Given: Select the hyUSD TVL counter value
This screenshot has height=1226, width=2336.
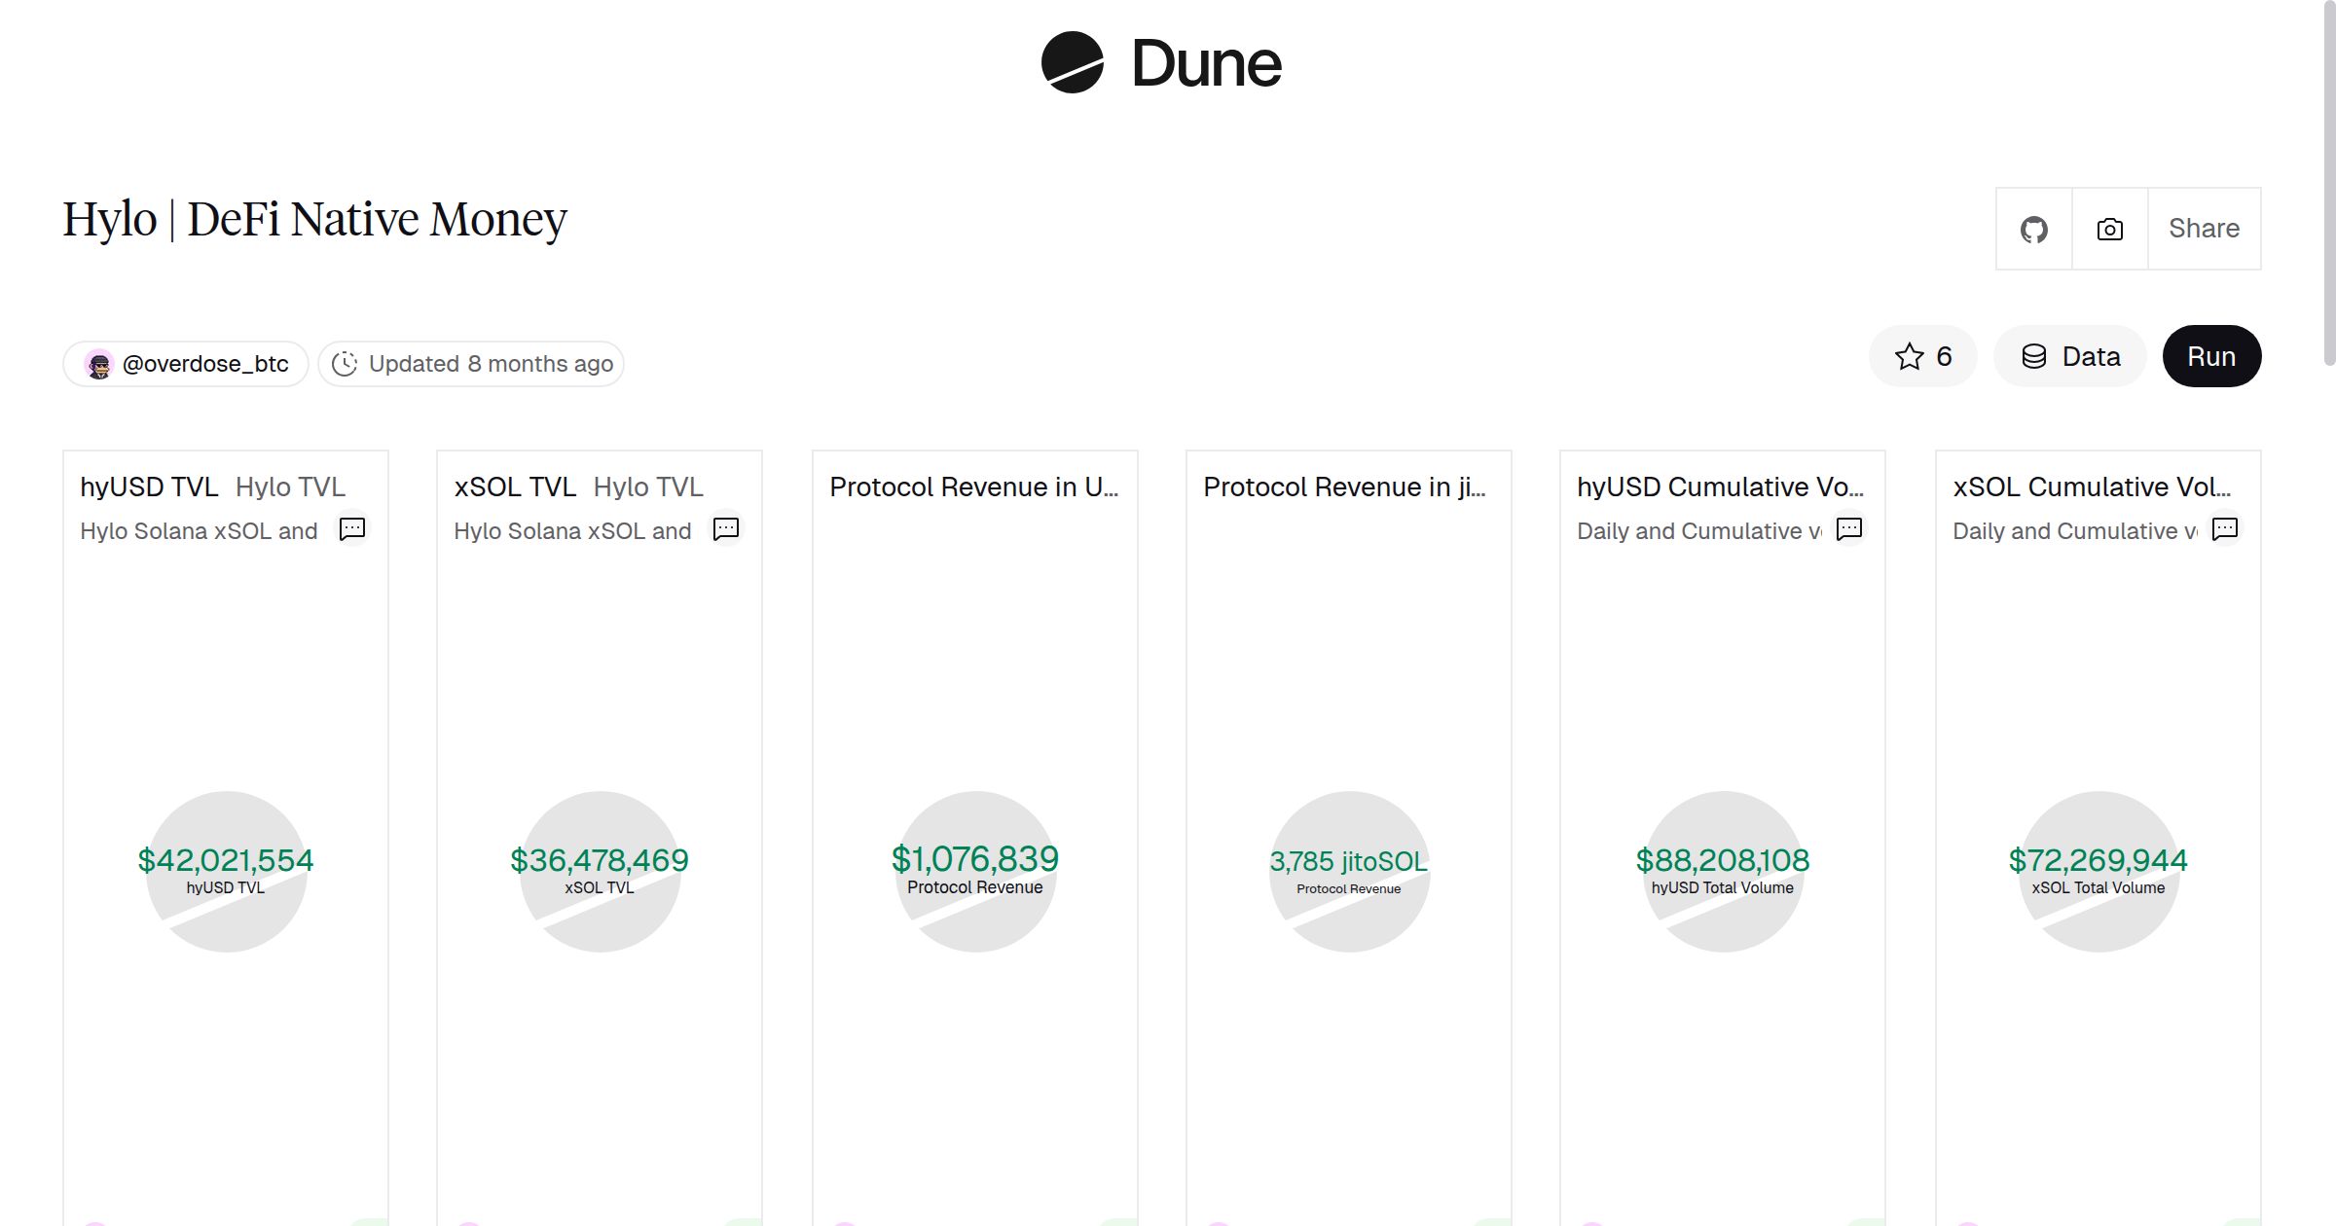Looking at the screenshot, I should (226, 859).
